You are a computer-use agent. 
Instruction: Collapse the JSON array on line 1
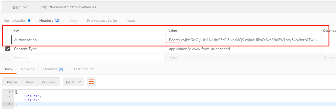tap(12, 92)
